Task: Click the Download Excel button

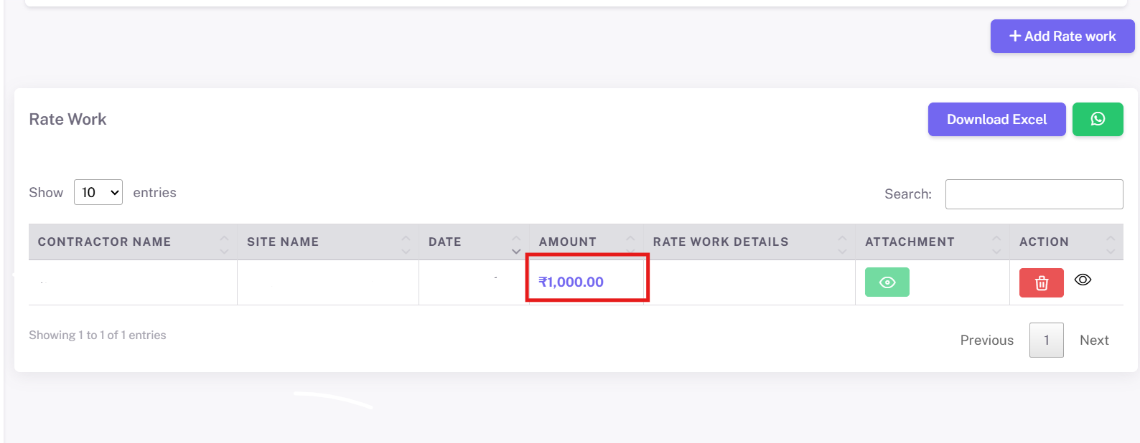Action: coord(996,119)
